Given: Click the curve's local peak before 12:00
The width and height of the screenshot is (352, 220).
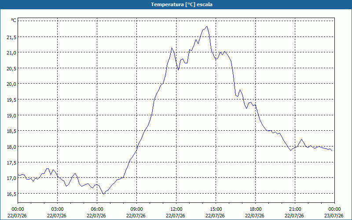Looking at the screenshot, I should point(172,48).
